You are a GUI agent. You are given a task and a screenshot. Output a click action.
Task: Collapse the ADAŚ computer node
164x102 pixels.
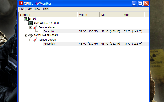click(x=21, y=19)
